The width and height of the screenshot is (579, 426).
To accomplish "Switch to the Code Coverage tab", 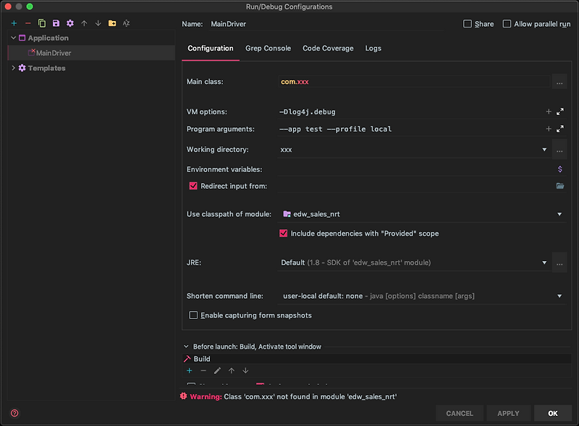I will point(328,48).
